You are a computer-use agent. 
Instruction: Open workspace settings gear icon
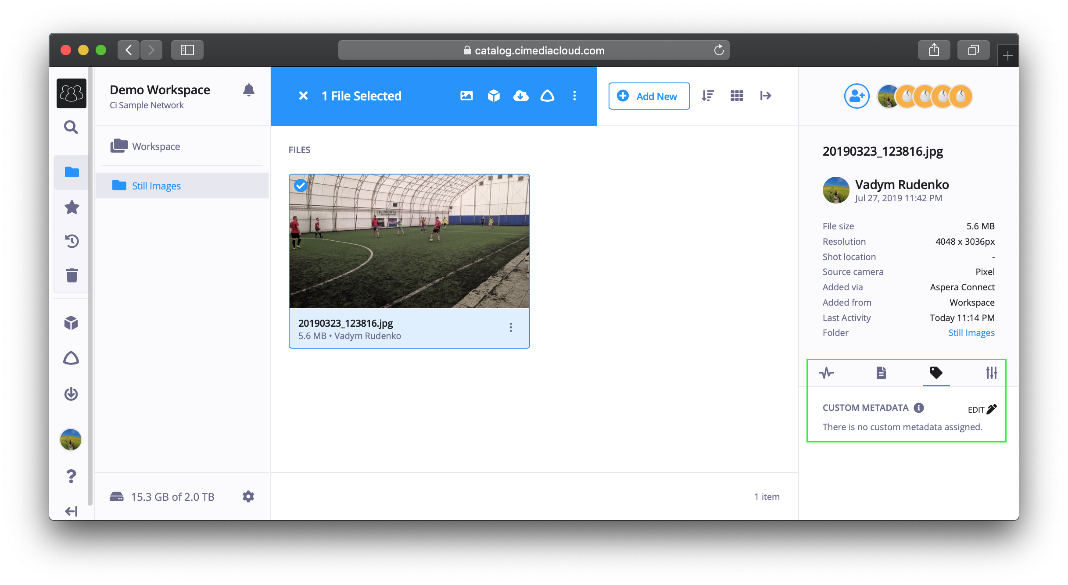(x=248, y=496)
